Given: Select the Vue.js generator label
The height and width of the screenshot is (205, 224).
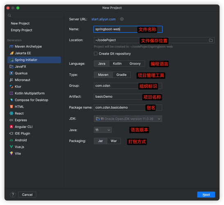Looking at the screenshot, I should pos(20,147).
